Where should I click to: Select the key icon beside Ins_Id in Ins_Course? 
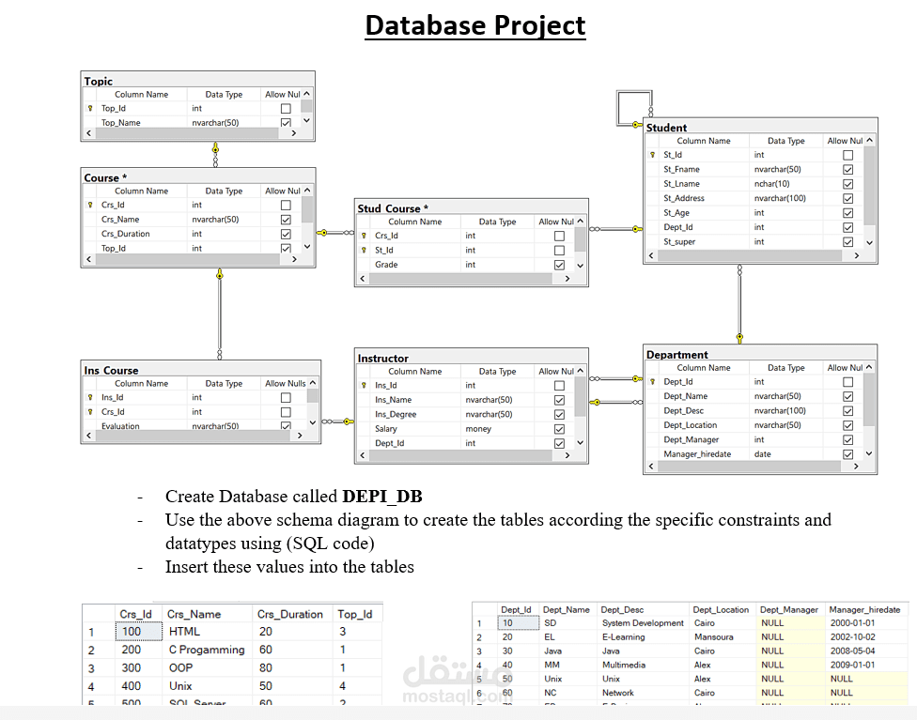[88, 397]
